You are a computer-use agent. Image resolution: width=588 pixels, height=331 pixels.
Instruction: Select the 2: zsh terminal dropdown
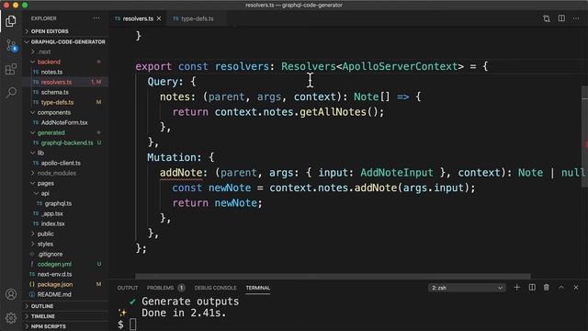pos(467,288)
